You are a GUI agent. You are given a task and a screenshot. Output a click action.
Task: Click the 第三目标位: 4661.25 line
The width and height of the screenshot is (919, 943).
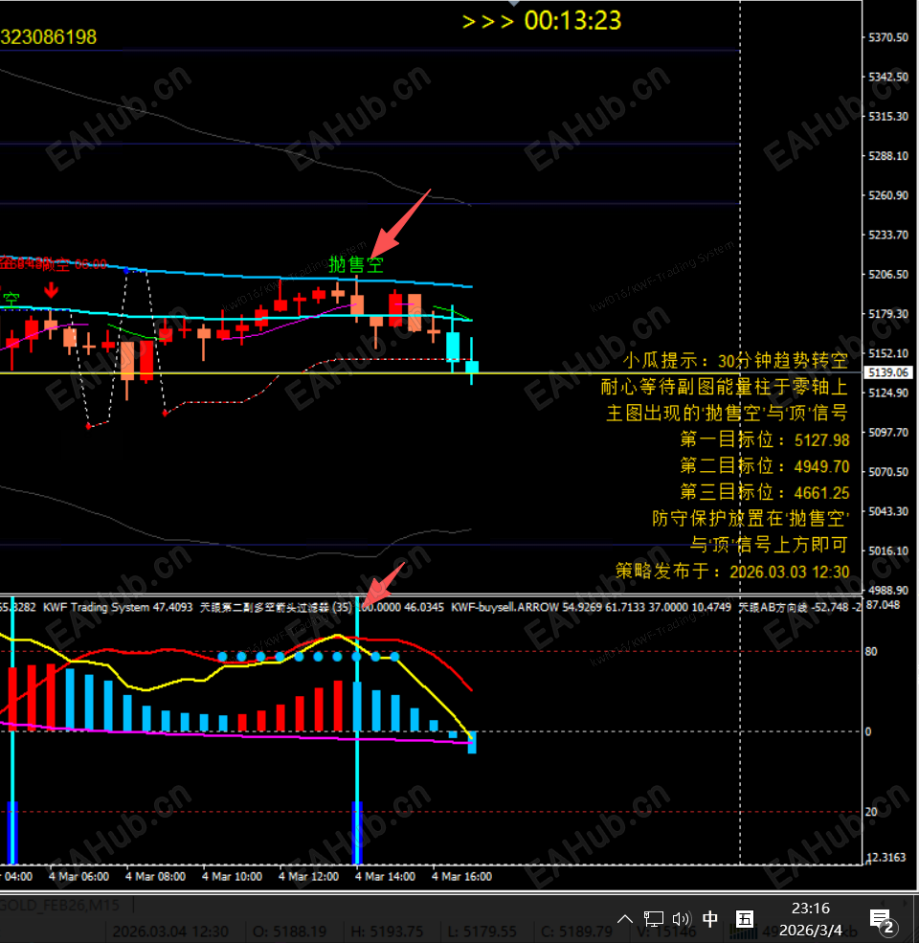pyautogui.click(x=765, y=493)
